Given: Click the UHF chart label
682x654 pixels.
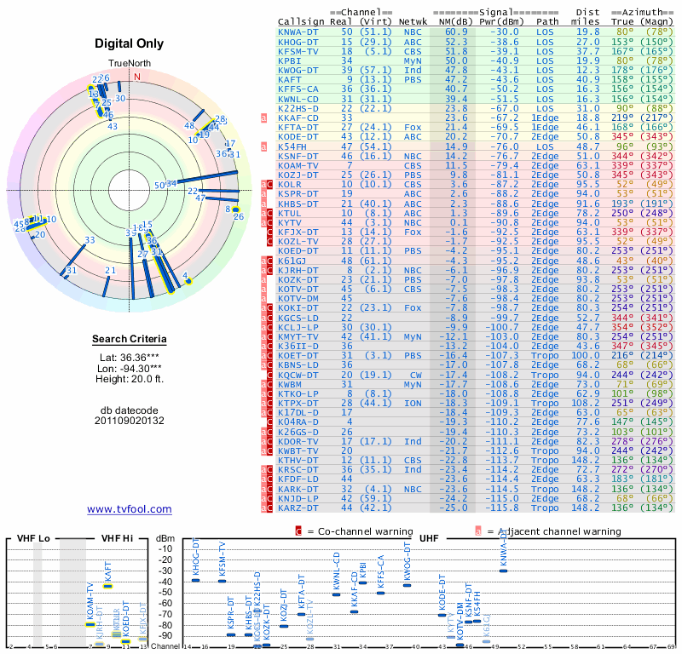Looking at the screenshot, I should [429, 538].
